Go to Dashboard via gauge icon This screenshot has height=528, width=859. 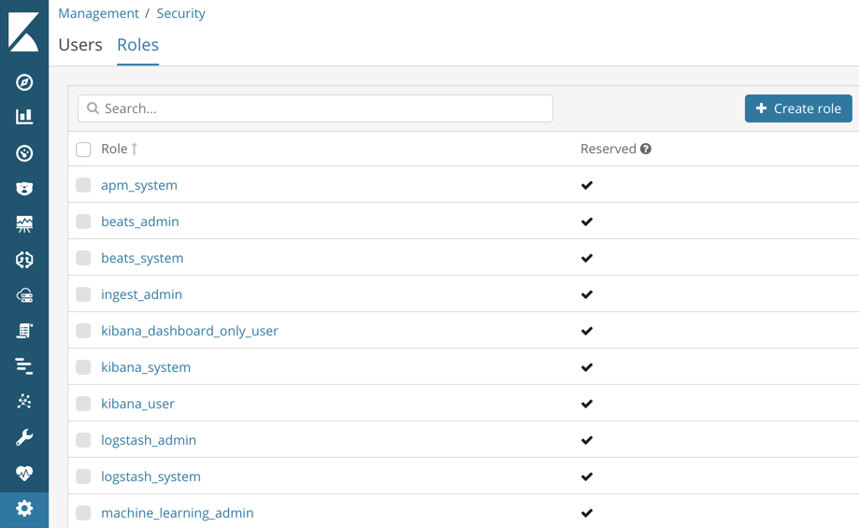pos(24,153)
